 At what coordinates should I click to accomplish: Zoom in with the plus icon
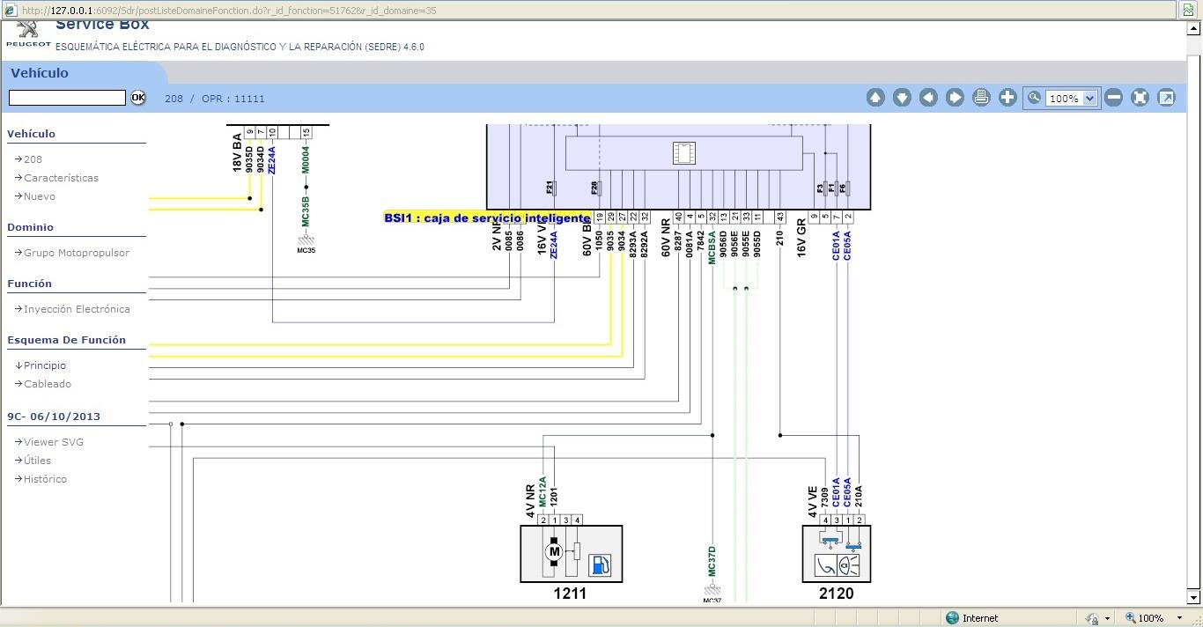1007,98
